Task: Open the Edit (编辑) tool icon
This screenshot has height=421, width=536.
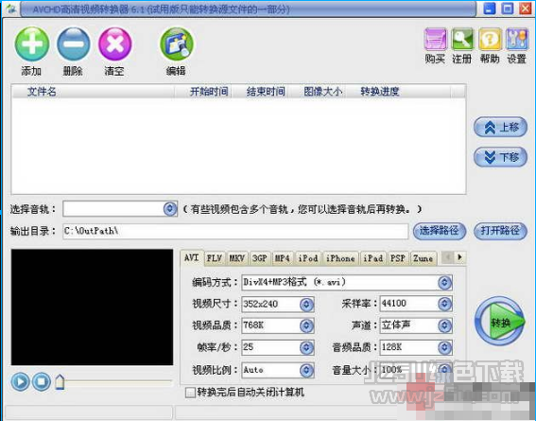Action: point(177,44)
